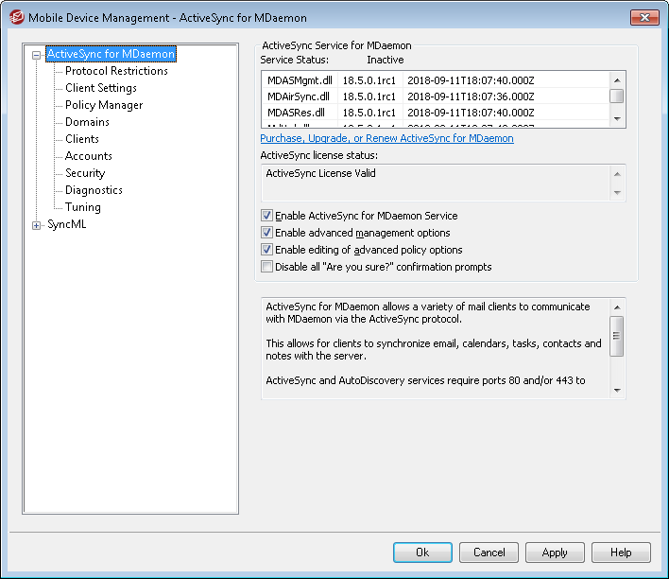Toggle Enable advanced management options checkbox
Viewport: 669px width, 579px height.
click(x=266, y=233)
